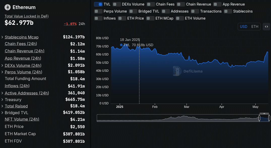Switch on the Perps Volume toggle
Image resolution: width=271 pixels, height=148 pixels.
(98, 11)
